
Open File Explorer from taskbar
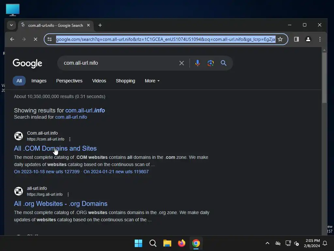pyautogui.click(x=167, y=243)
